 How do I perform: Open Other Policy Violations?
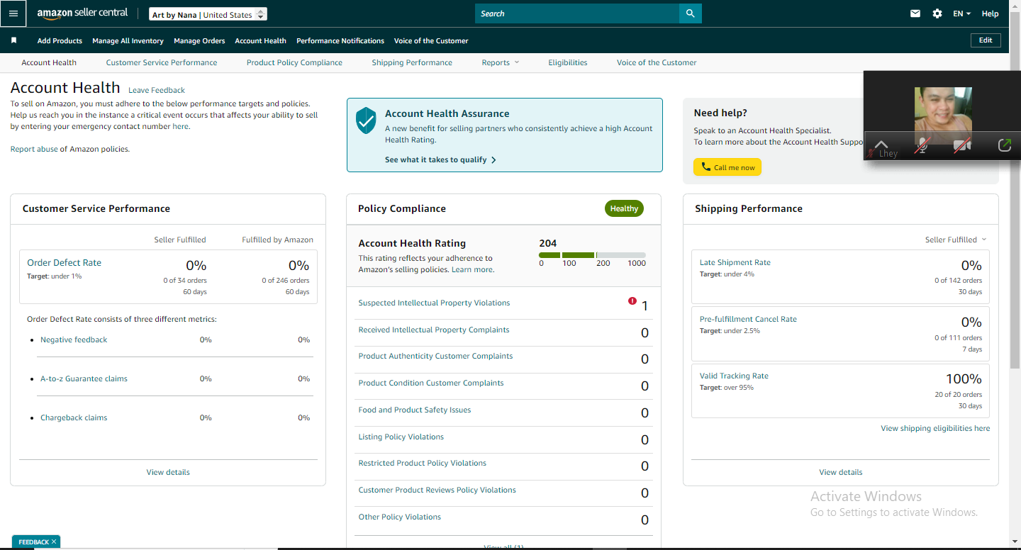coord(400,517)
